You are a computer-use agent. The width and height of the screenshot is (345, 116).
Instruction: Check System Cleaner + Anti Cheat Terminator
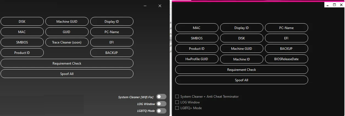177,97
